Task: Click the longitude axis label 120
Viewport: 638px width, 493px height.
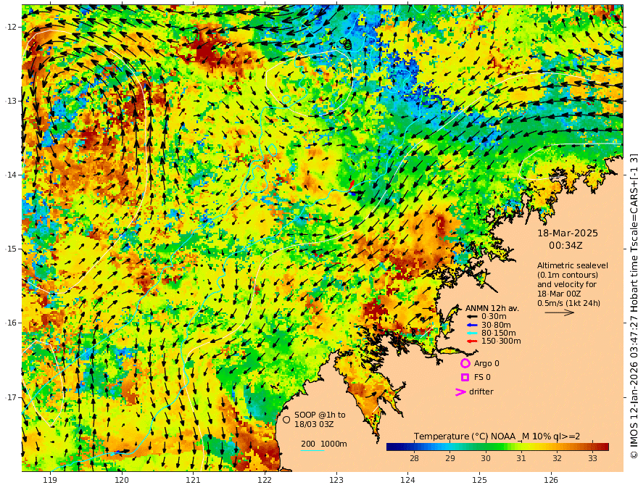Action: point(122,480)
